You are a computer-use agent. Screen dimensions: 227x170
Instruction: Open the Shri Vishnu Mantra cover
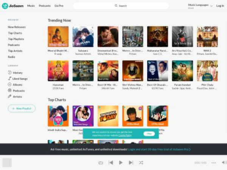point(133,71)
